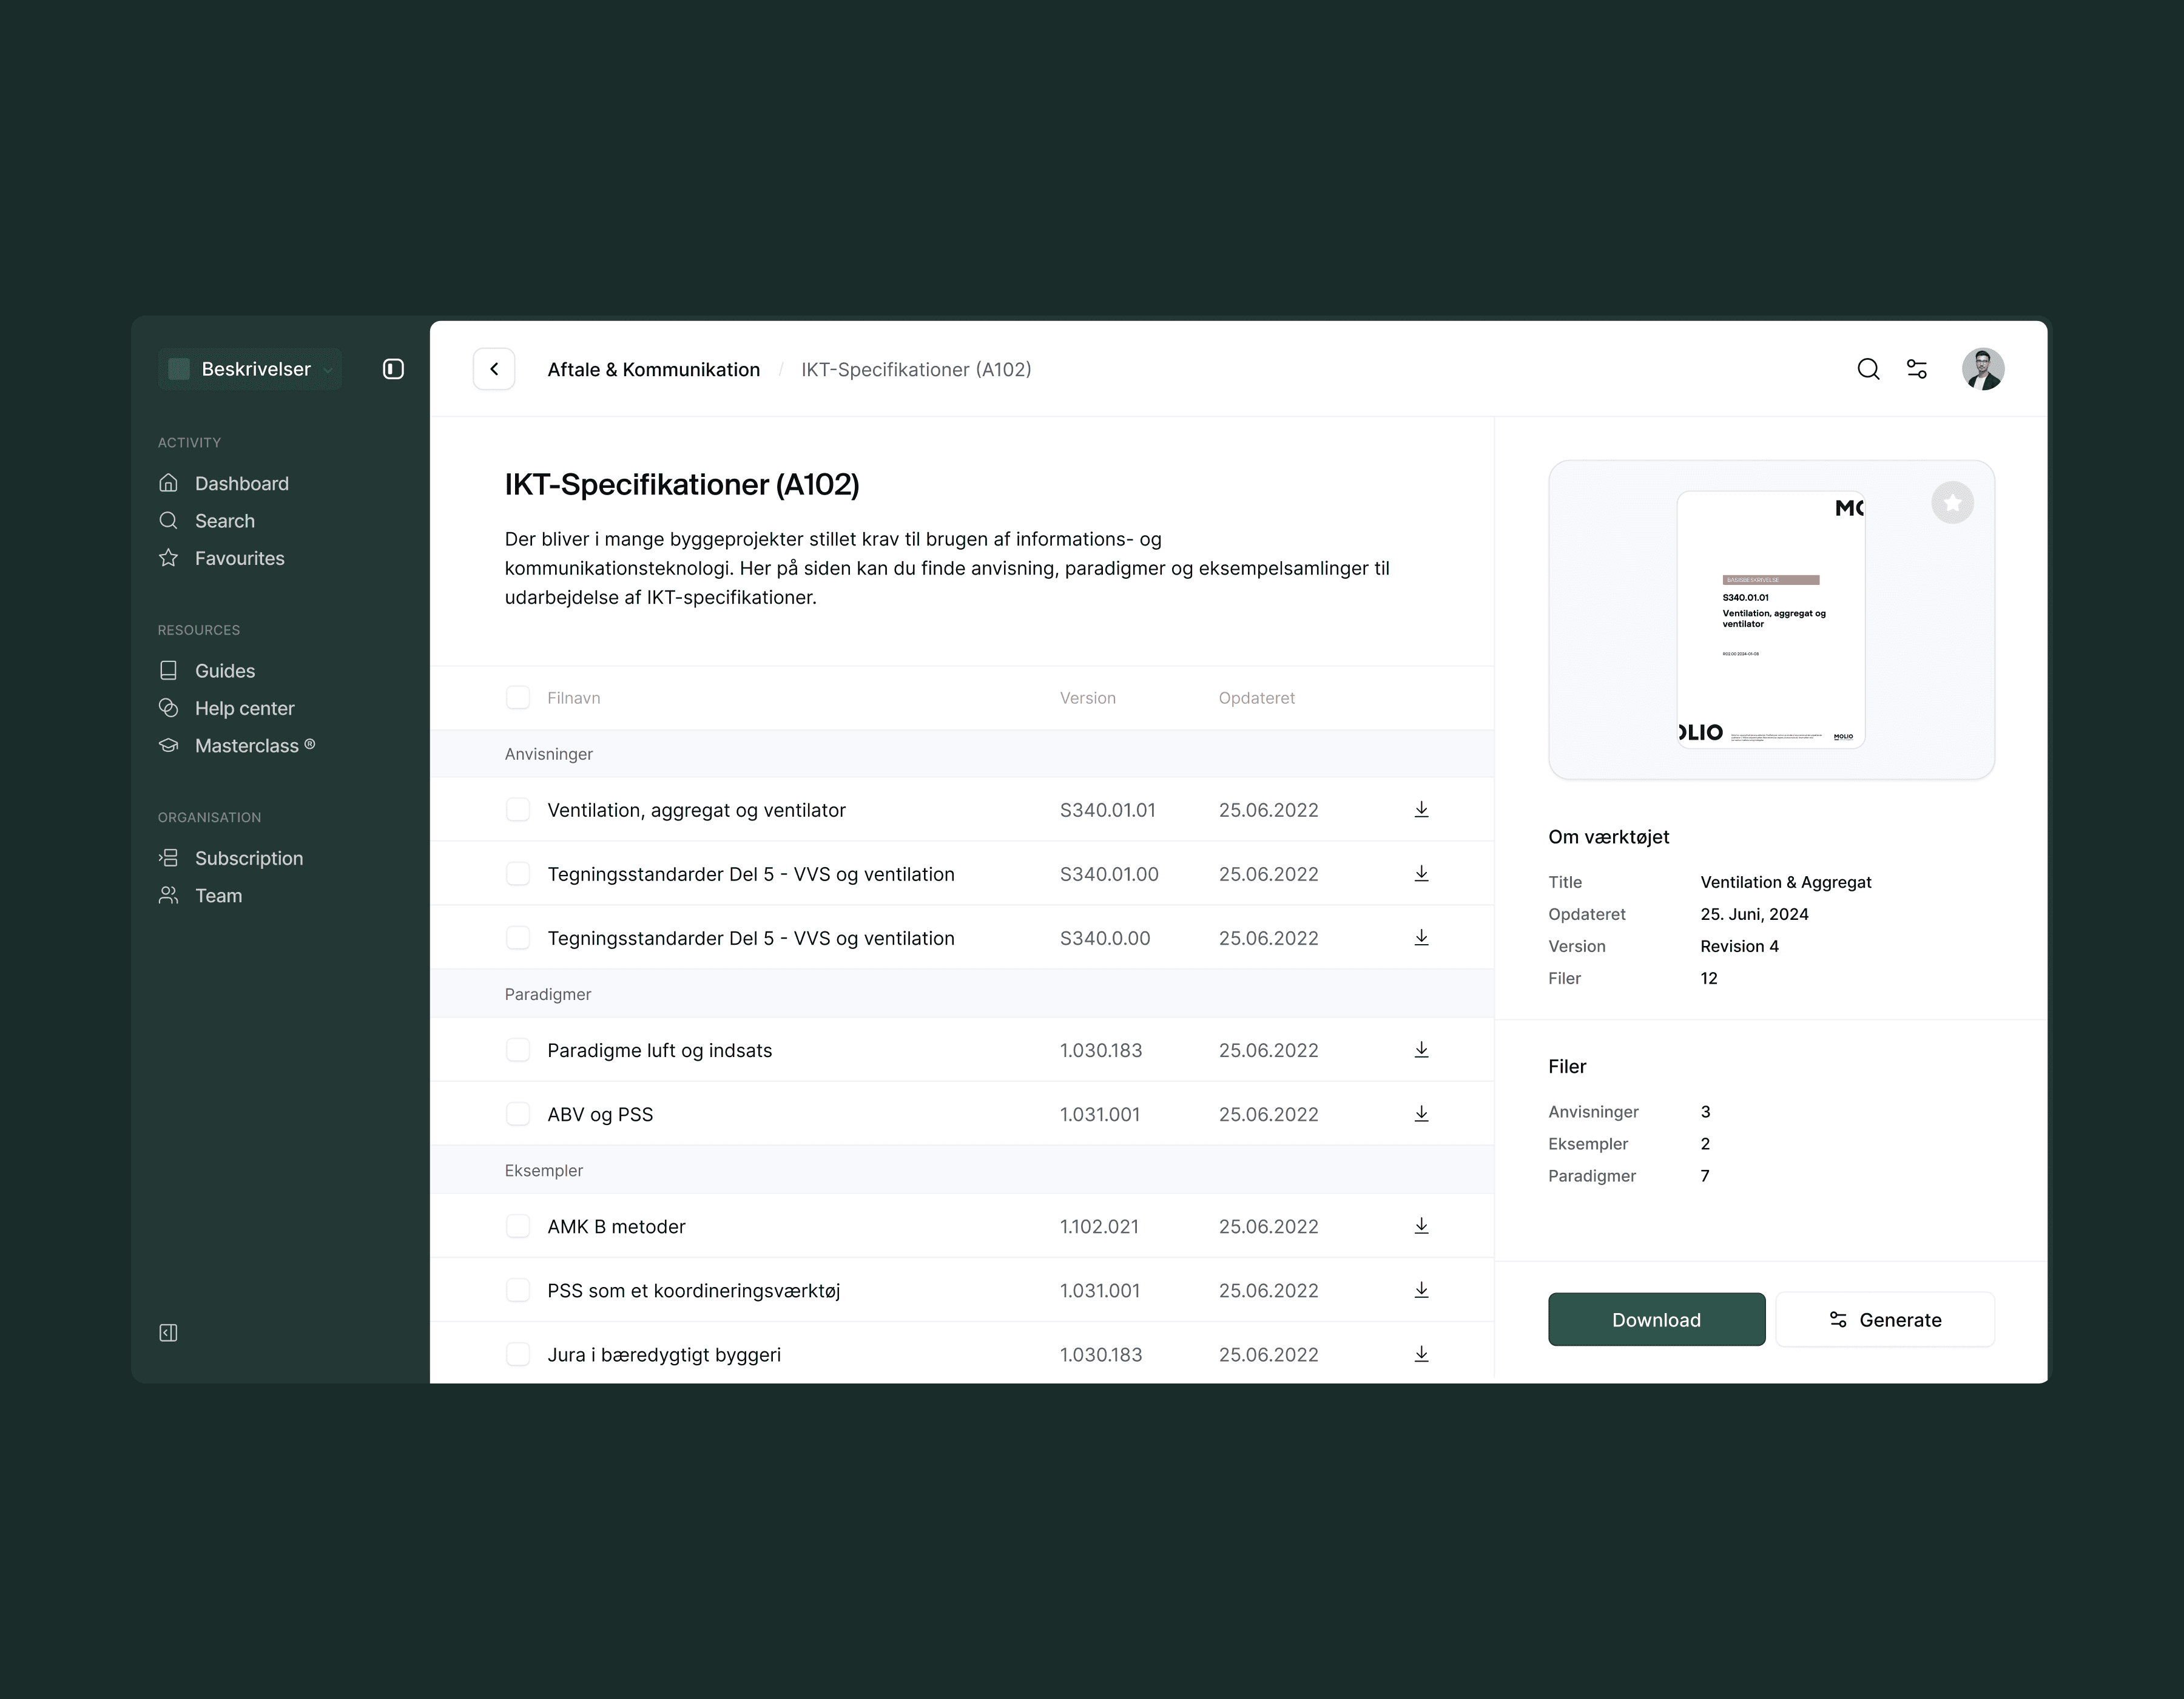Click the favourite star on document preview

click(x=1952, y=502)
